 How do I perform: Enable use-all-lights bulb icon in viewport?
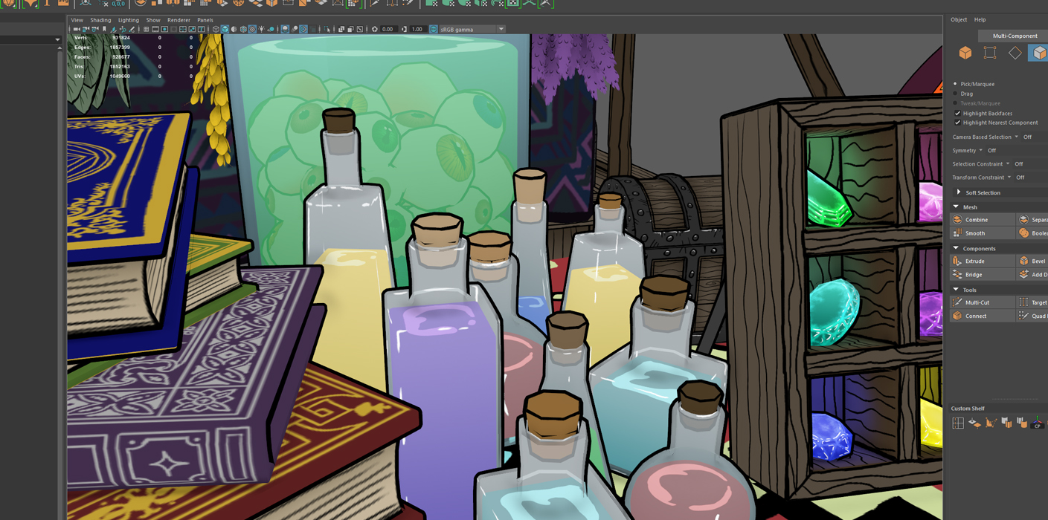[x=261, y=30]
